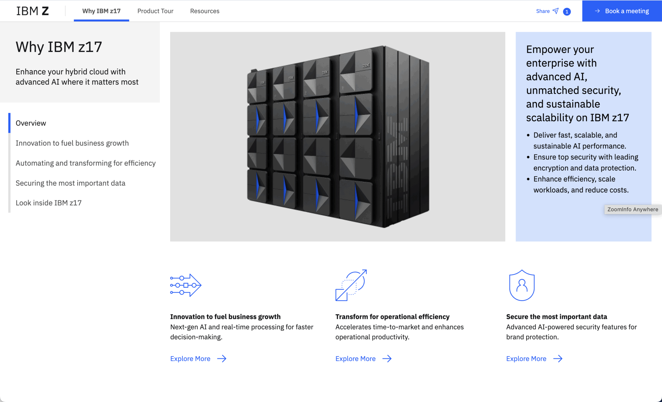
Task: Click the paper plane share icon
Action: 556,11
